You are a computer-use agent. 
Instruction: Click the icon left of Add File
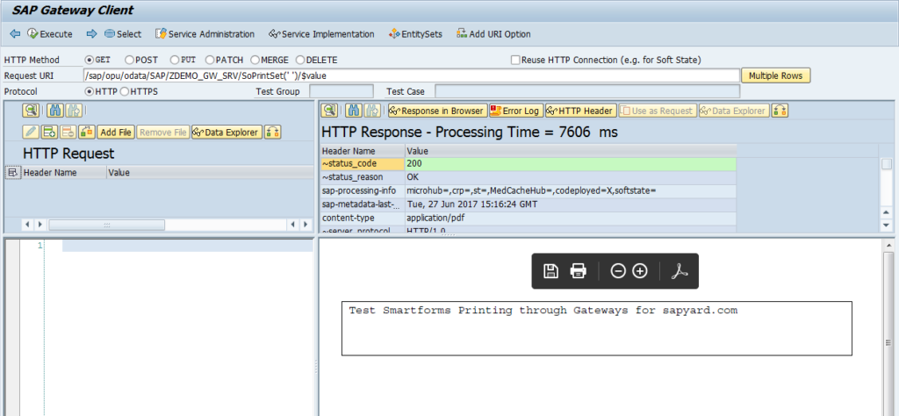(x=87, y=133)
